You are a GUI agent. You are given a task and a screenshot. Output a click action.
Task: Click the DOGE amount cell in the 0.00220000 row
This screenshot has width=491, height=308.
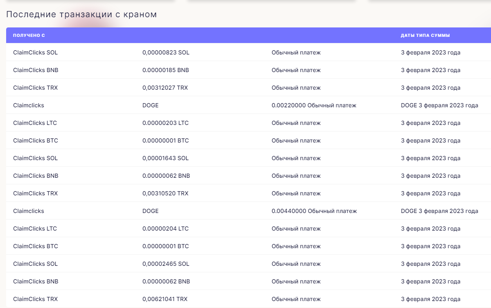[151, 105]
